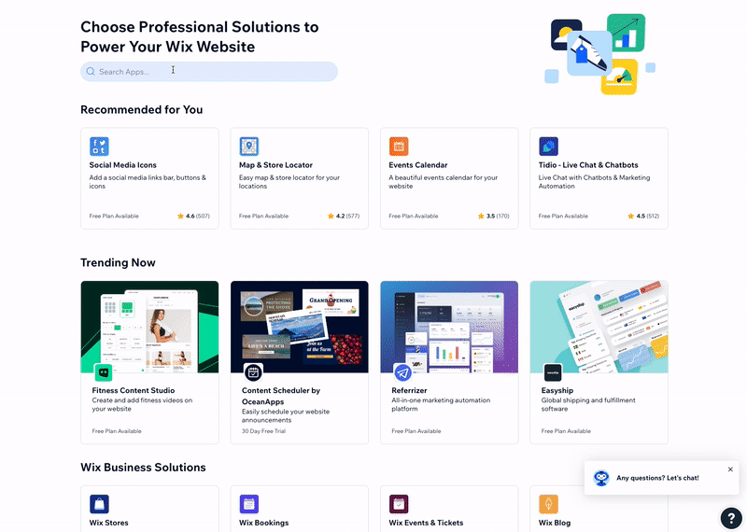
Task: Close the chat popup
Action: tap(730, 469)
